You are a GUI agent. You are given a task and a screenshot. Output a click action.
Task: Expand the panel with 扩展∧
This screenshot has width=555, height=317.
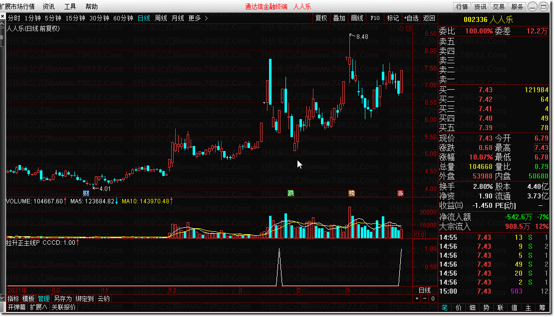(x=38, y=307)
